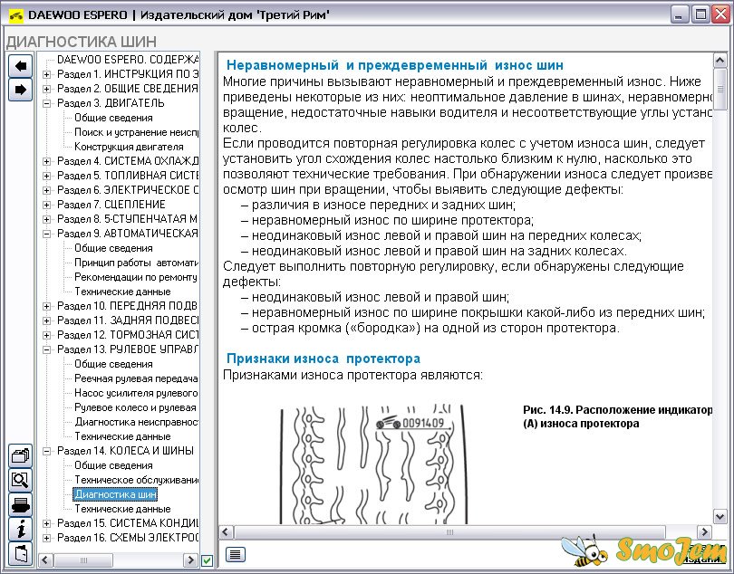This screenshot has width=734, height=574.
Task: Open Общие сведения under Раздел 14
Action: (x=113, y=466)
